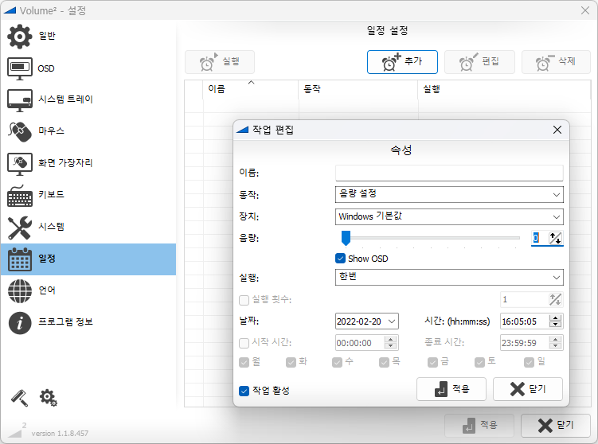Open the 프로그램 정보 info icon
The height and width of the screenshot is (444, 598).
pos(19,323)
